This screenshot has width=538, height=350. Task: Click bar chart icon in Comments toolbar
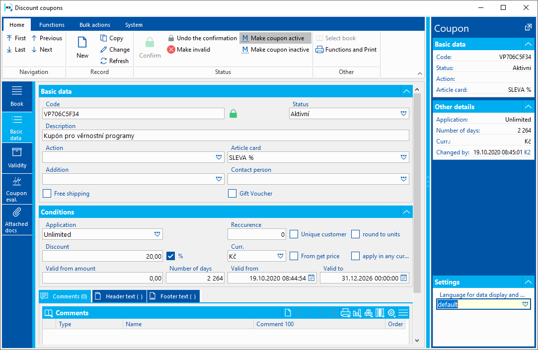357,313
